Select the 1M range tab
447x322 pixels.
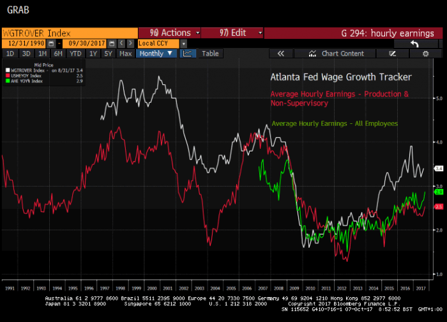pyautogui.click(x=43, y=54)
